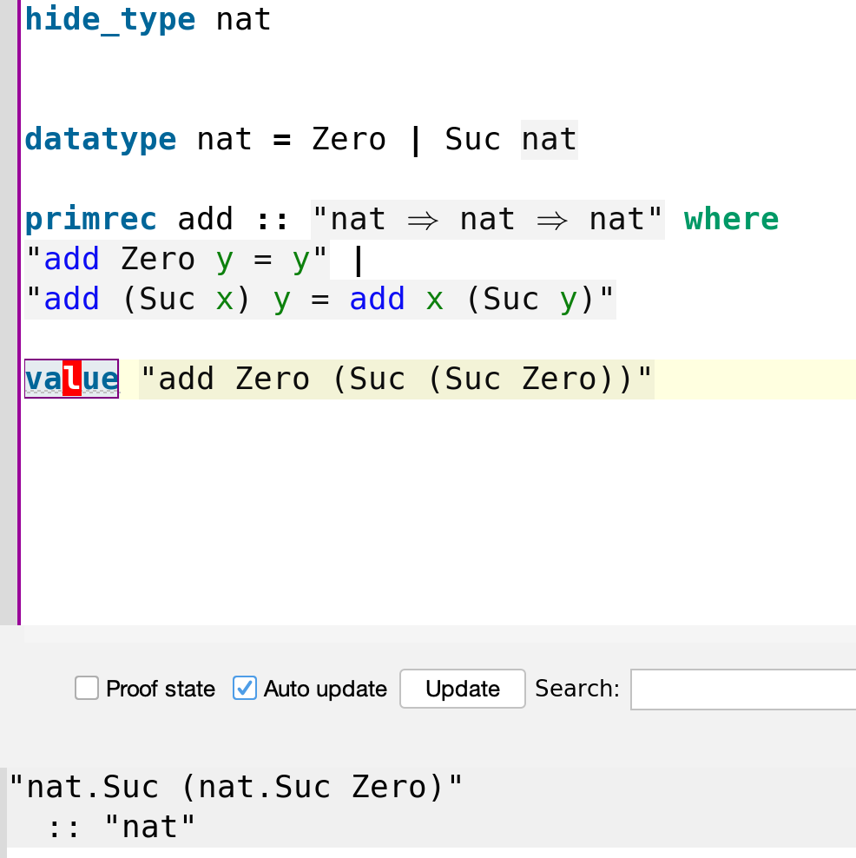The height and width of the screenshot is (858, 856).
Task: Focus the Search input field
Action: 742,689
